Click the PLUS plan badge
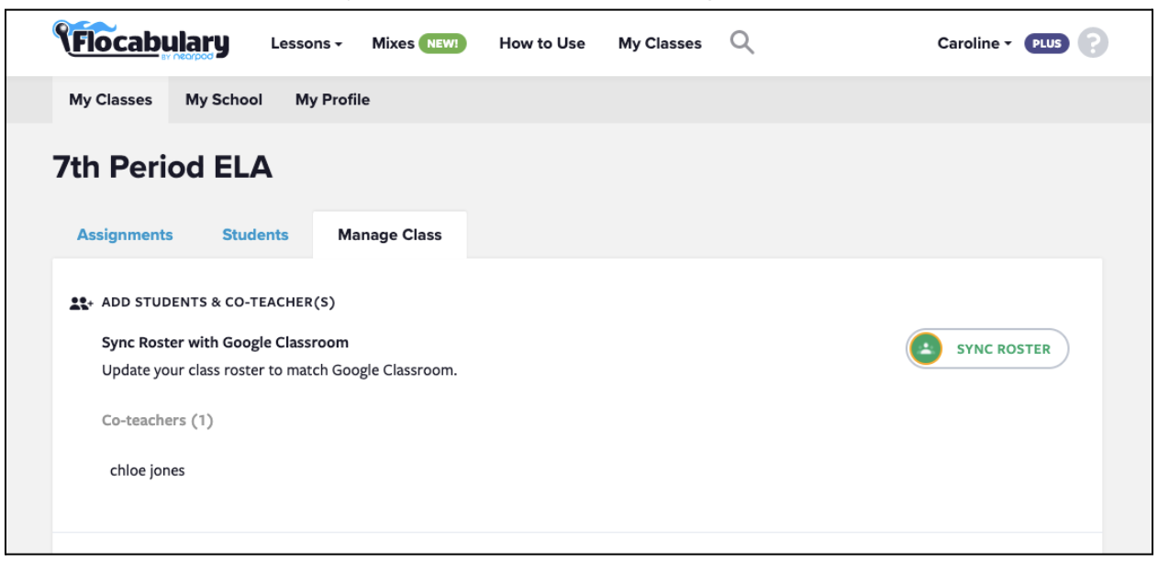Viewport: 1158px width, 561px height. [1047, 43]
